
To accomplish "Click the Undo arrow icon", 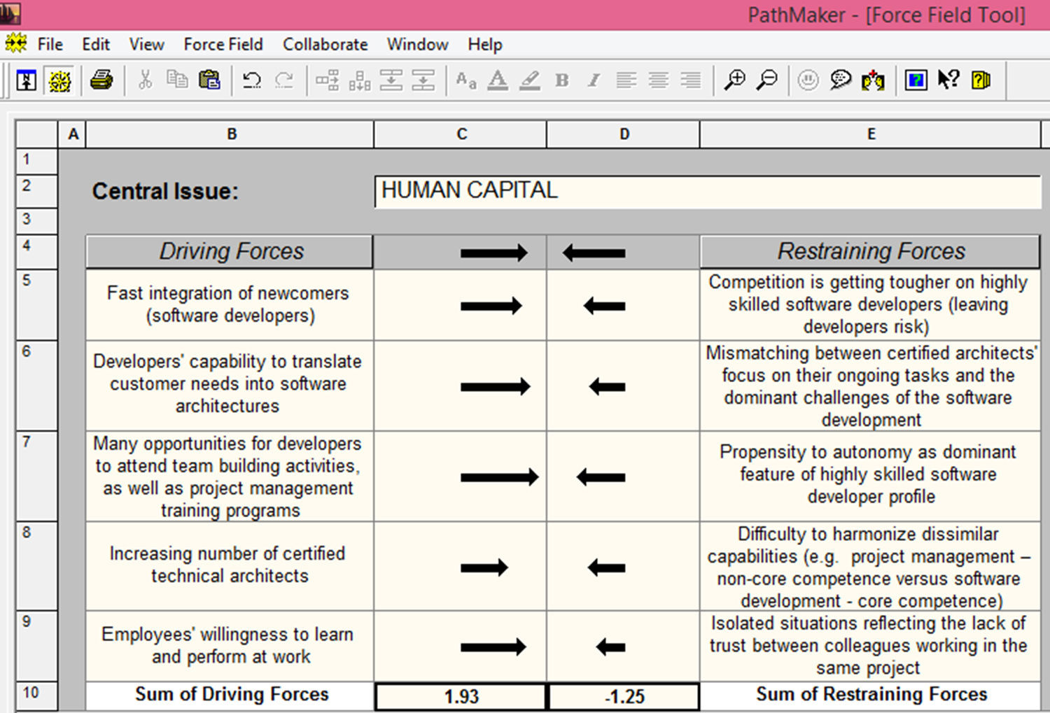I will [x=251, y=80].
